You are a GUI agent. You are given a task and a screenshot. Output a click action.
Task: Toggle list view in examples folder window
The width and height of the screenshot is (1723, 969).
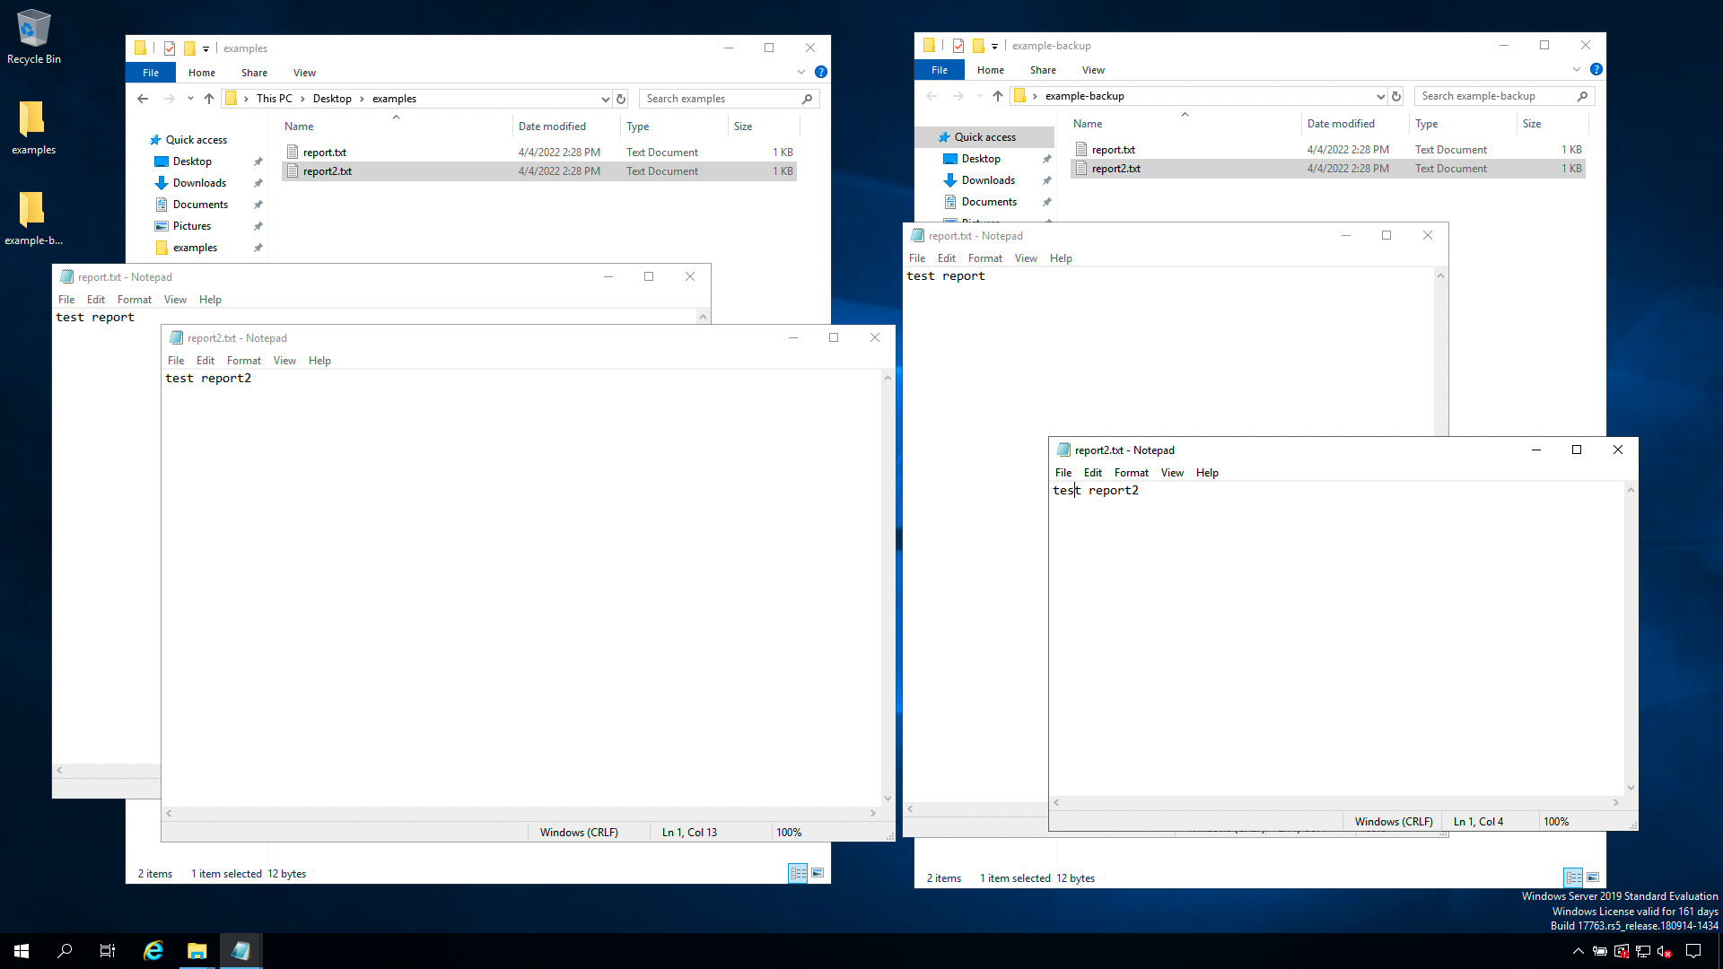pyautogui.click(x=798, y=873)
